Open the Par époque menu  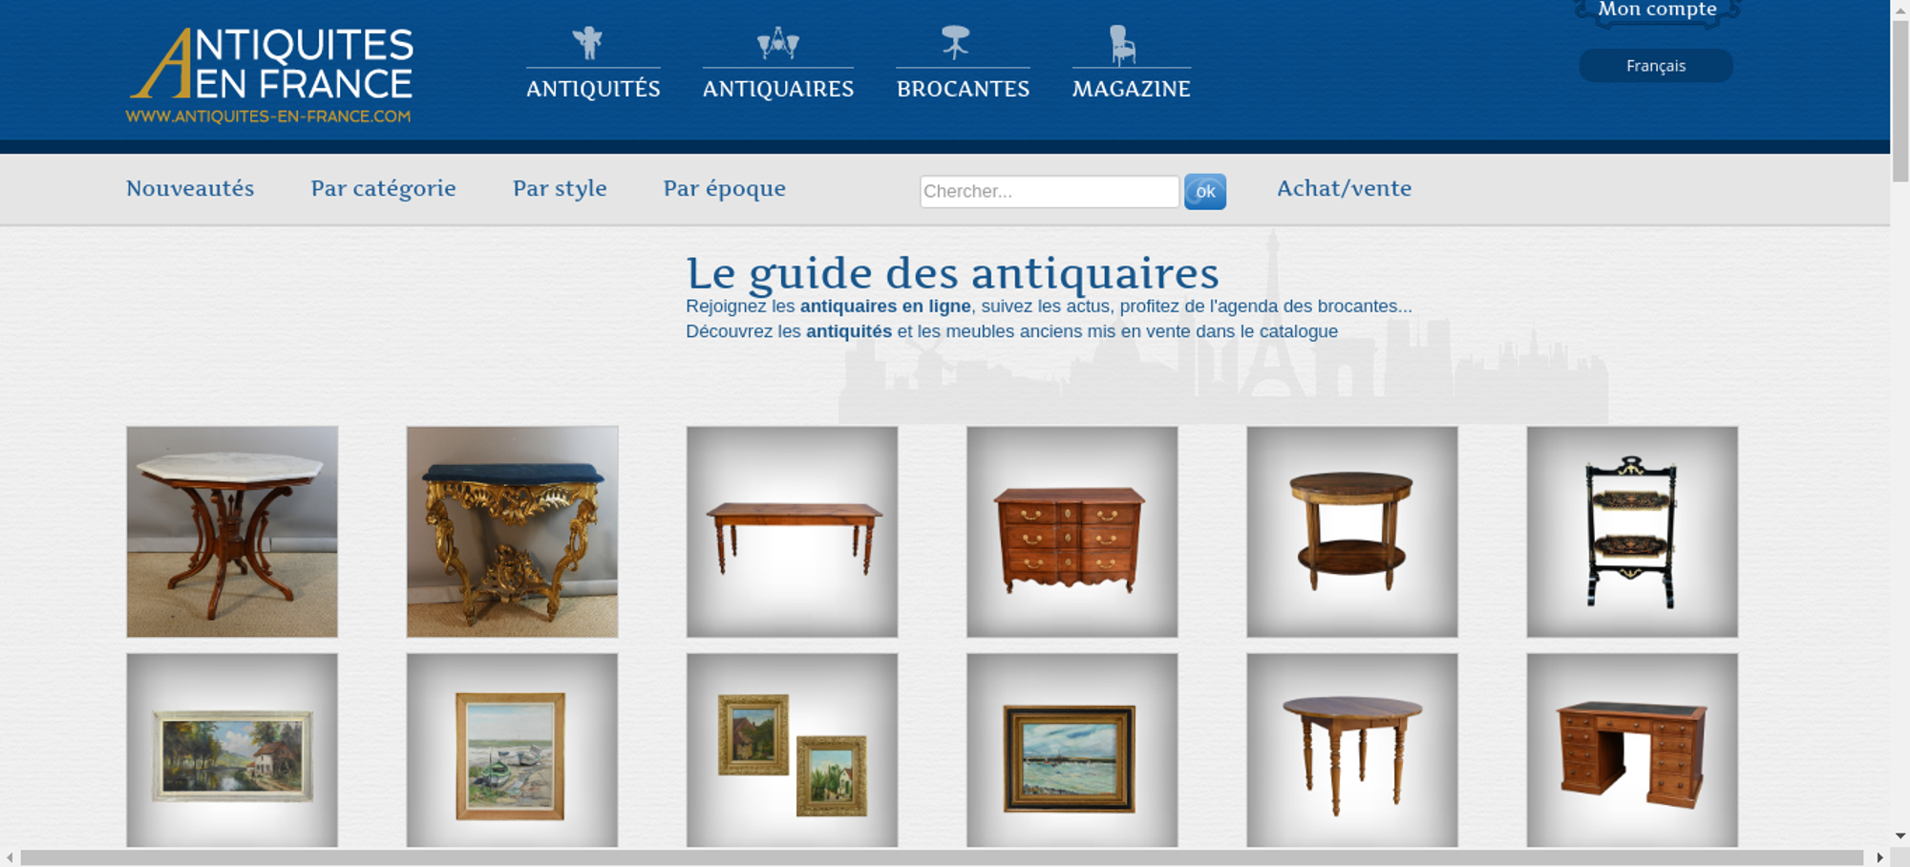point(725,188)
